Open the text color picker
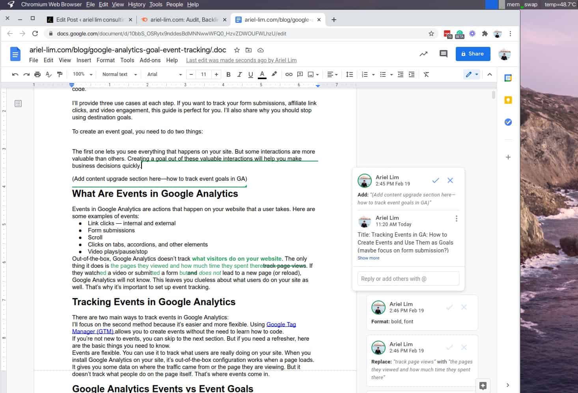This screenshot has width=578, height=393. [x=262, y=74]
